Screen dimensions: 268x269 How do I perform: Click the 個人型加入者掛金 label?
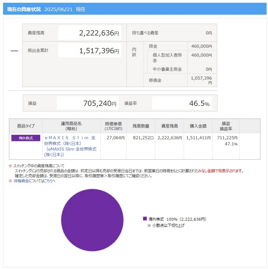167,58
